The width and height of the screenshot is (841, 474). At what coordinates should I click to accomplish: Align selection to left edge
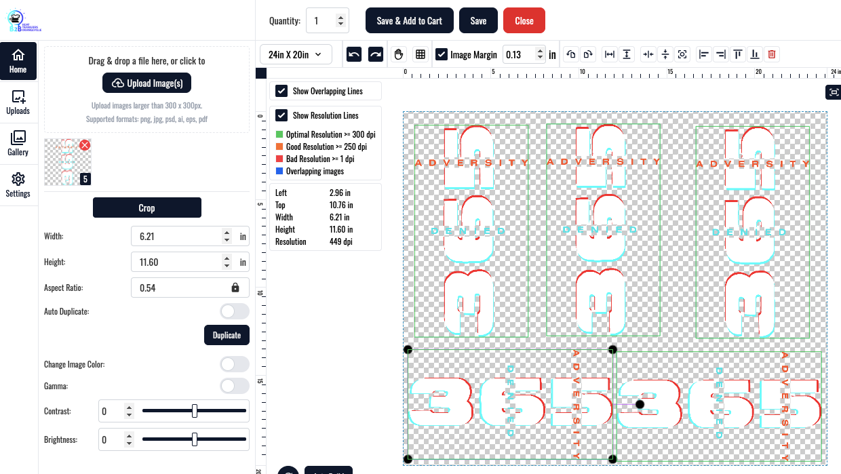[704, 54]
